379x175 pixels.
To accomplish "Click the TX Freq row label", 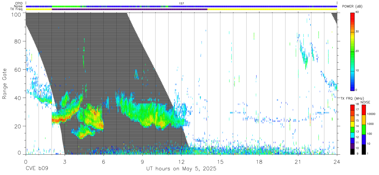I will pos(17,9).
